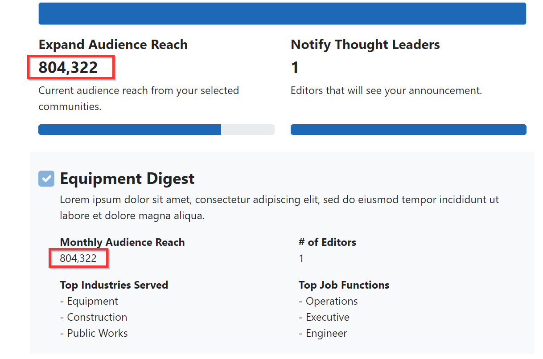543x359 pixels.
Task: Select the Engineer job function entry
Action: point(326,333)
